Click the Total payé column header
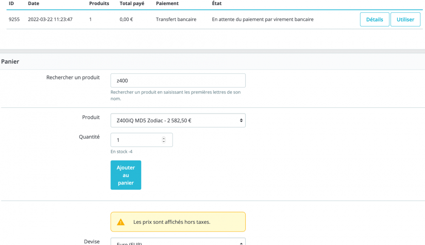This screenshot has height=245, width=425. point(132,3)
